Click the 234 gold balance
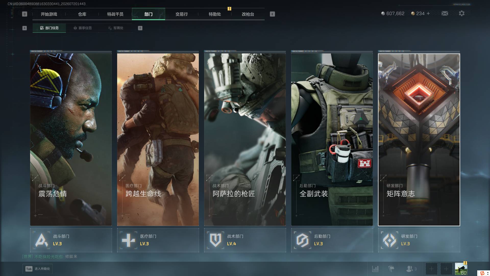Viewport: 490px width, 276px height. click(x=420, y=13)
